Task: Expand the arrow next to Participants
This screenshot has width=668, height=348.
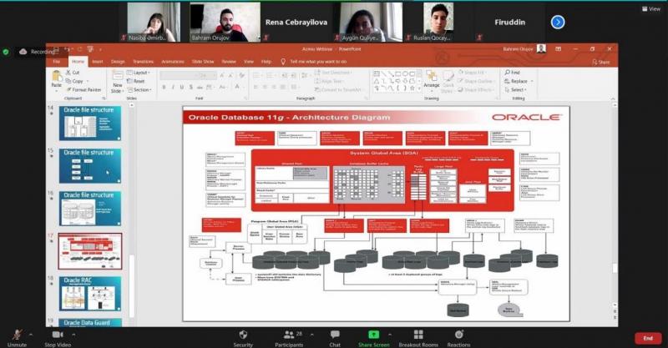Action: [311, 335]
